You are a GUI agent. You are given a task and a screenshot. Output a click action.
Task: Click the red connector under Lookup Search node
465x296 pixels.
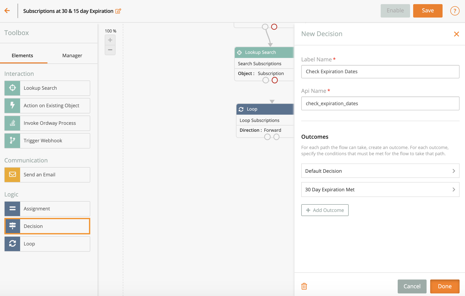pyautogui.click(x=275, y=80)
